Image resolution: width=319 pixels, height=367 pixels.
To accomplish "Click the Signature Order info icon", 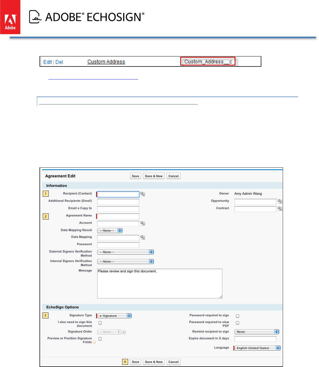I will coord(124,332).
